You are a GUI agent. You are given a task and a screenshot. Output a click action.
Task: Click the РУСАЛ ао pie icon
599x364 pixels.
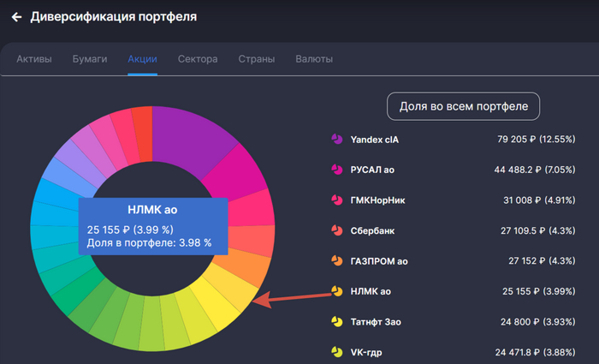[336, 170]
